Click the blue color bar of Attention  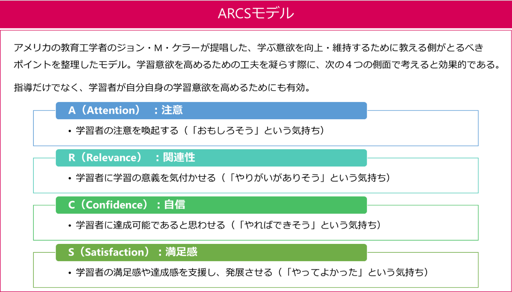click(x=211, y=110)
